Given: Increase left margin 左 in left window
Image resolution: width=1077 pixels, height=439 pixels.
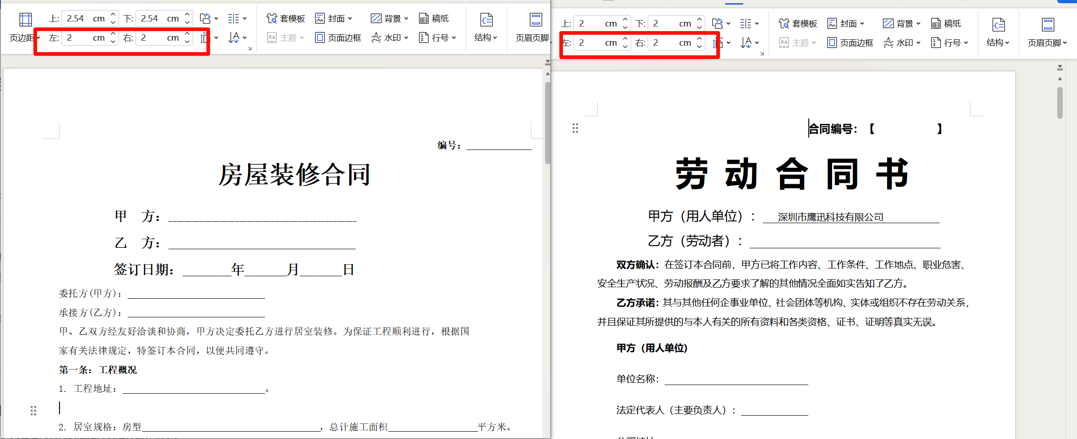Looking at the screenshot, I should click(113, 34).
